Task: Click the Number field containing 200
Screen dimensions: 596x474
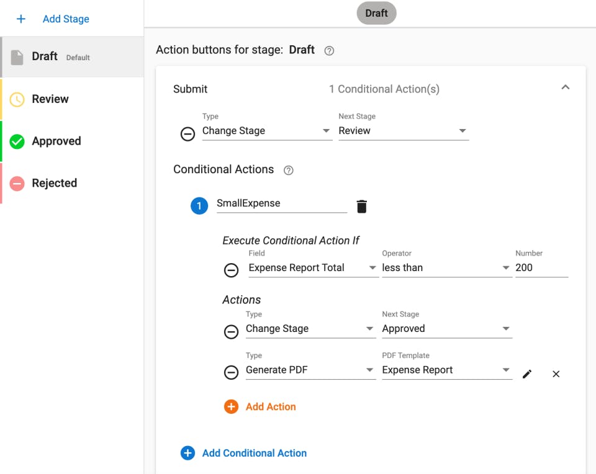Action: coord(541,267)
